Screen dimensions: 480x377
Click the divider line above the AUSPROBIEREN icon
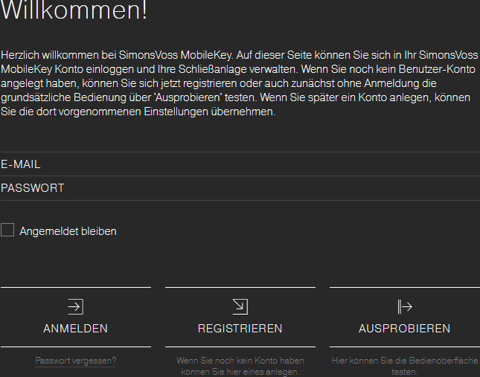click(x=404, y=287)
